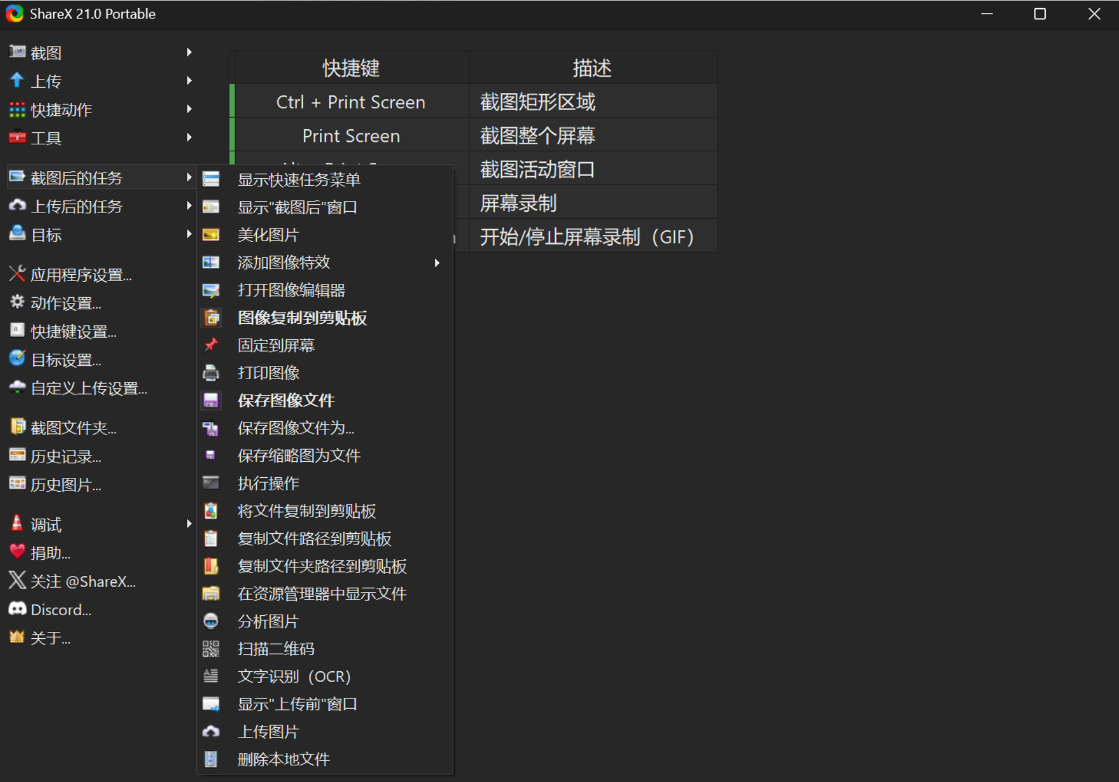Expand the 添加图像特效 submenu arrow
The image size is (1119, 782).
click(437, 263)
